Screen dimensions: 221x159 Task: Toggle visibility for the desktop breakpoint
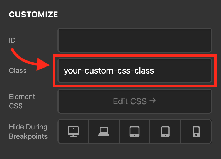(73, 131)
